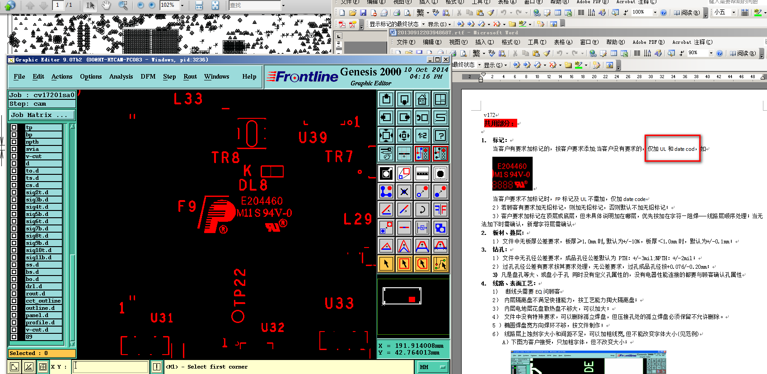
Task: Click the 1:2 scale icon
Action: 422,135
